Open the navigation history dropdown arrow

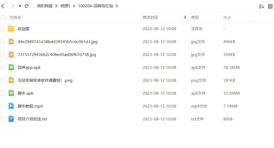coord(20,6)
